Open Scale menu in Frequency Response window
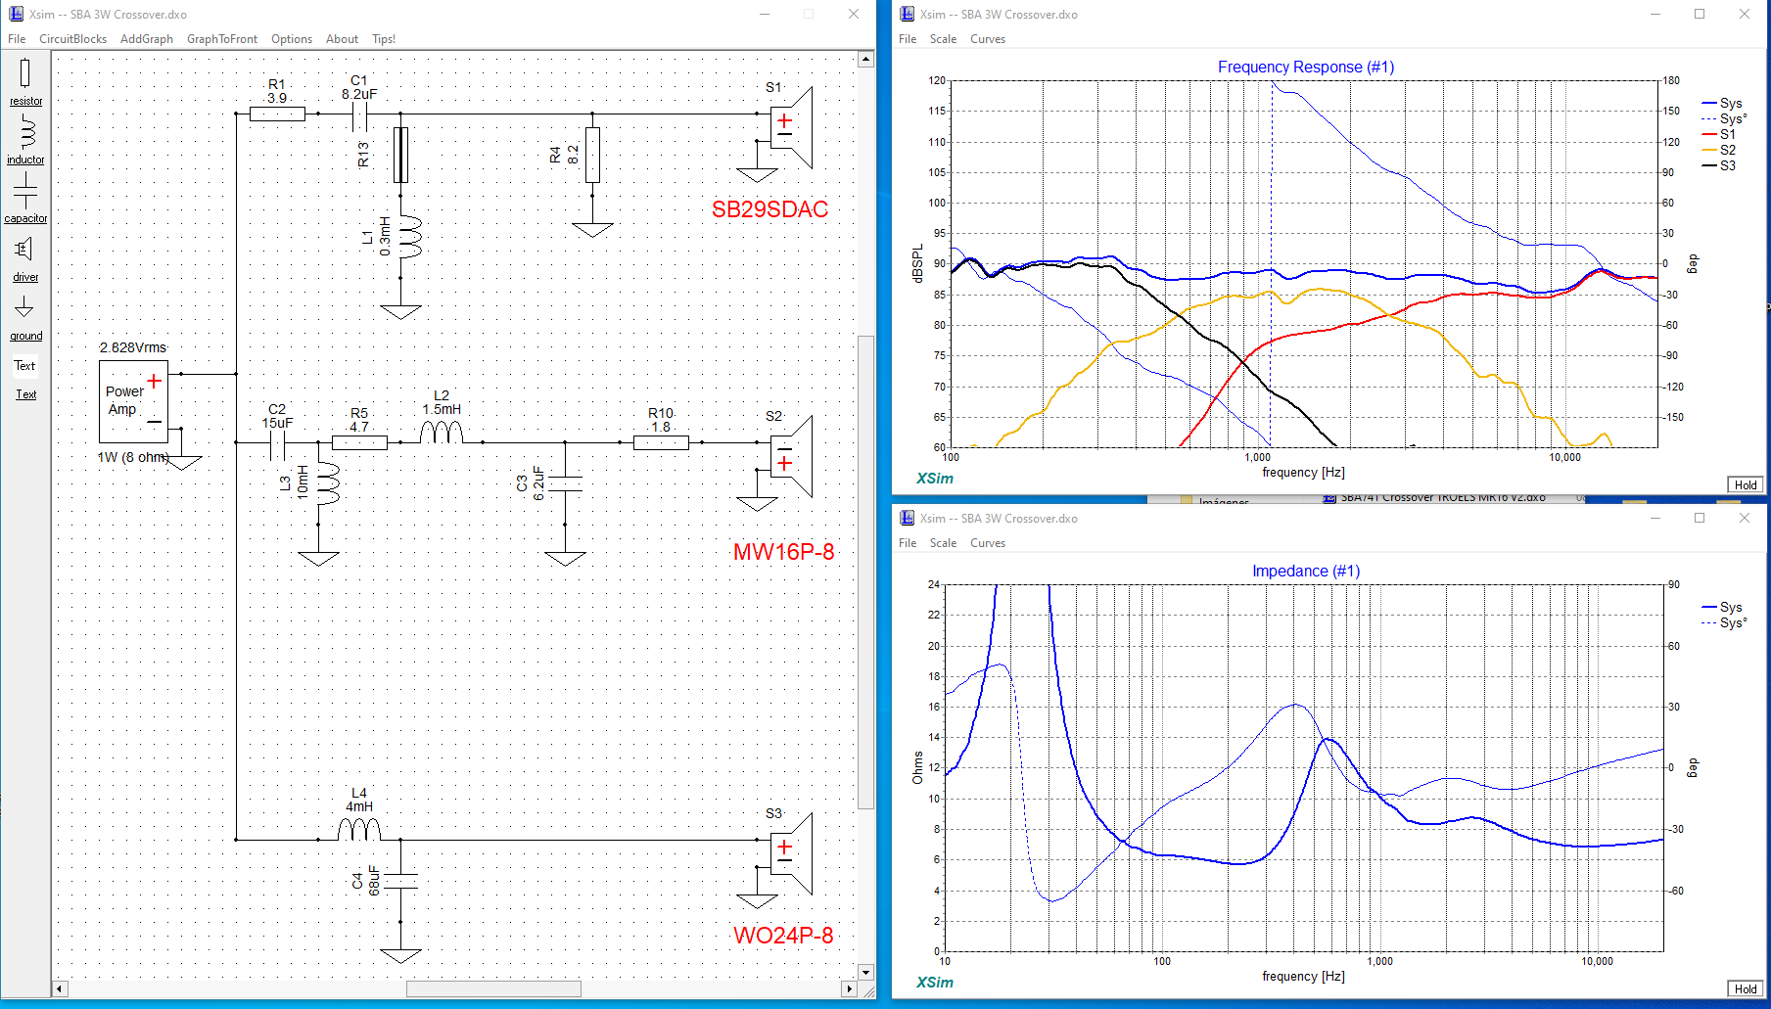1771x1009 pixels. click(x=943, y=39)
